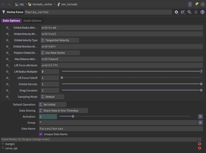Remove curva_eje input with red X
The width and height of the screenshot is (206, 153).
point(199,148)
